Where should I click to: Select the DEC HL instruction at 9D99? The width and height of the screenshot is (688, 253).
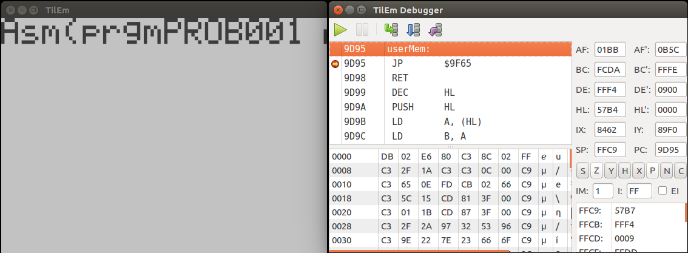451,93
